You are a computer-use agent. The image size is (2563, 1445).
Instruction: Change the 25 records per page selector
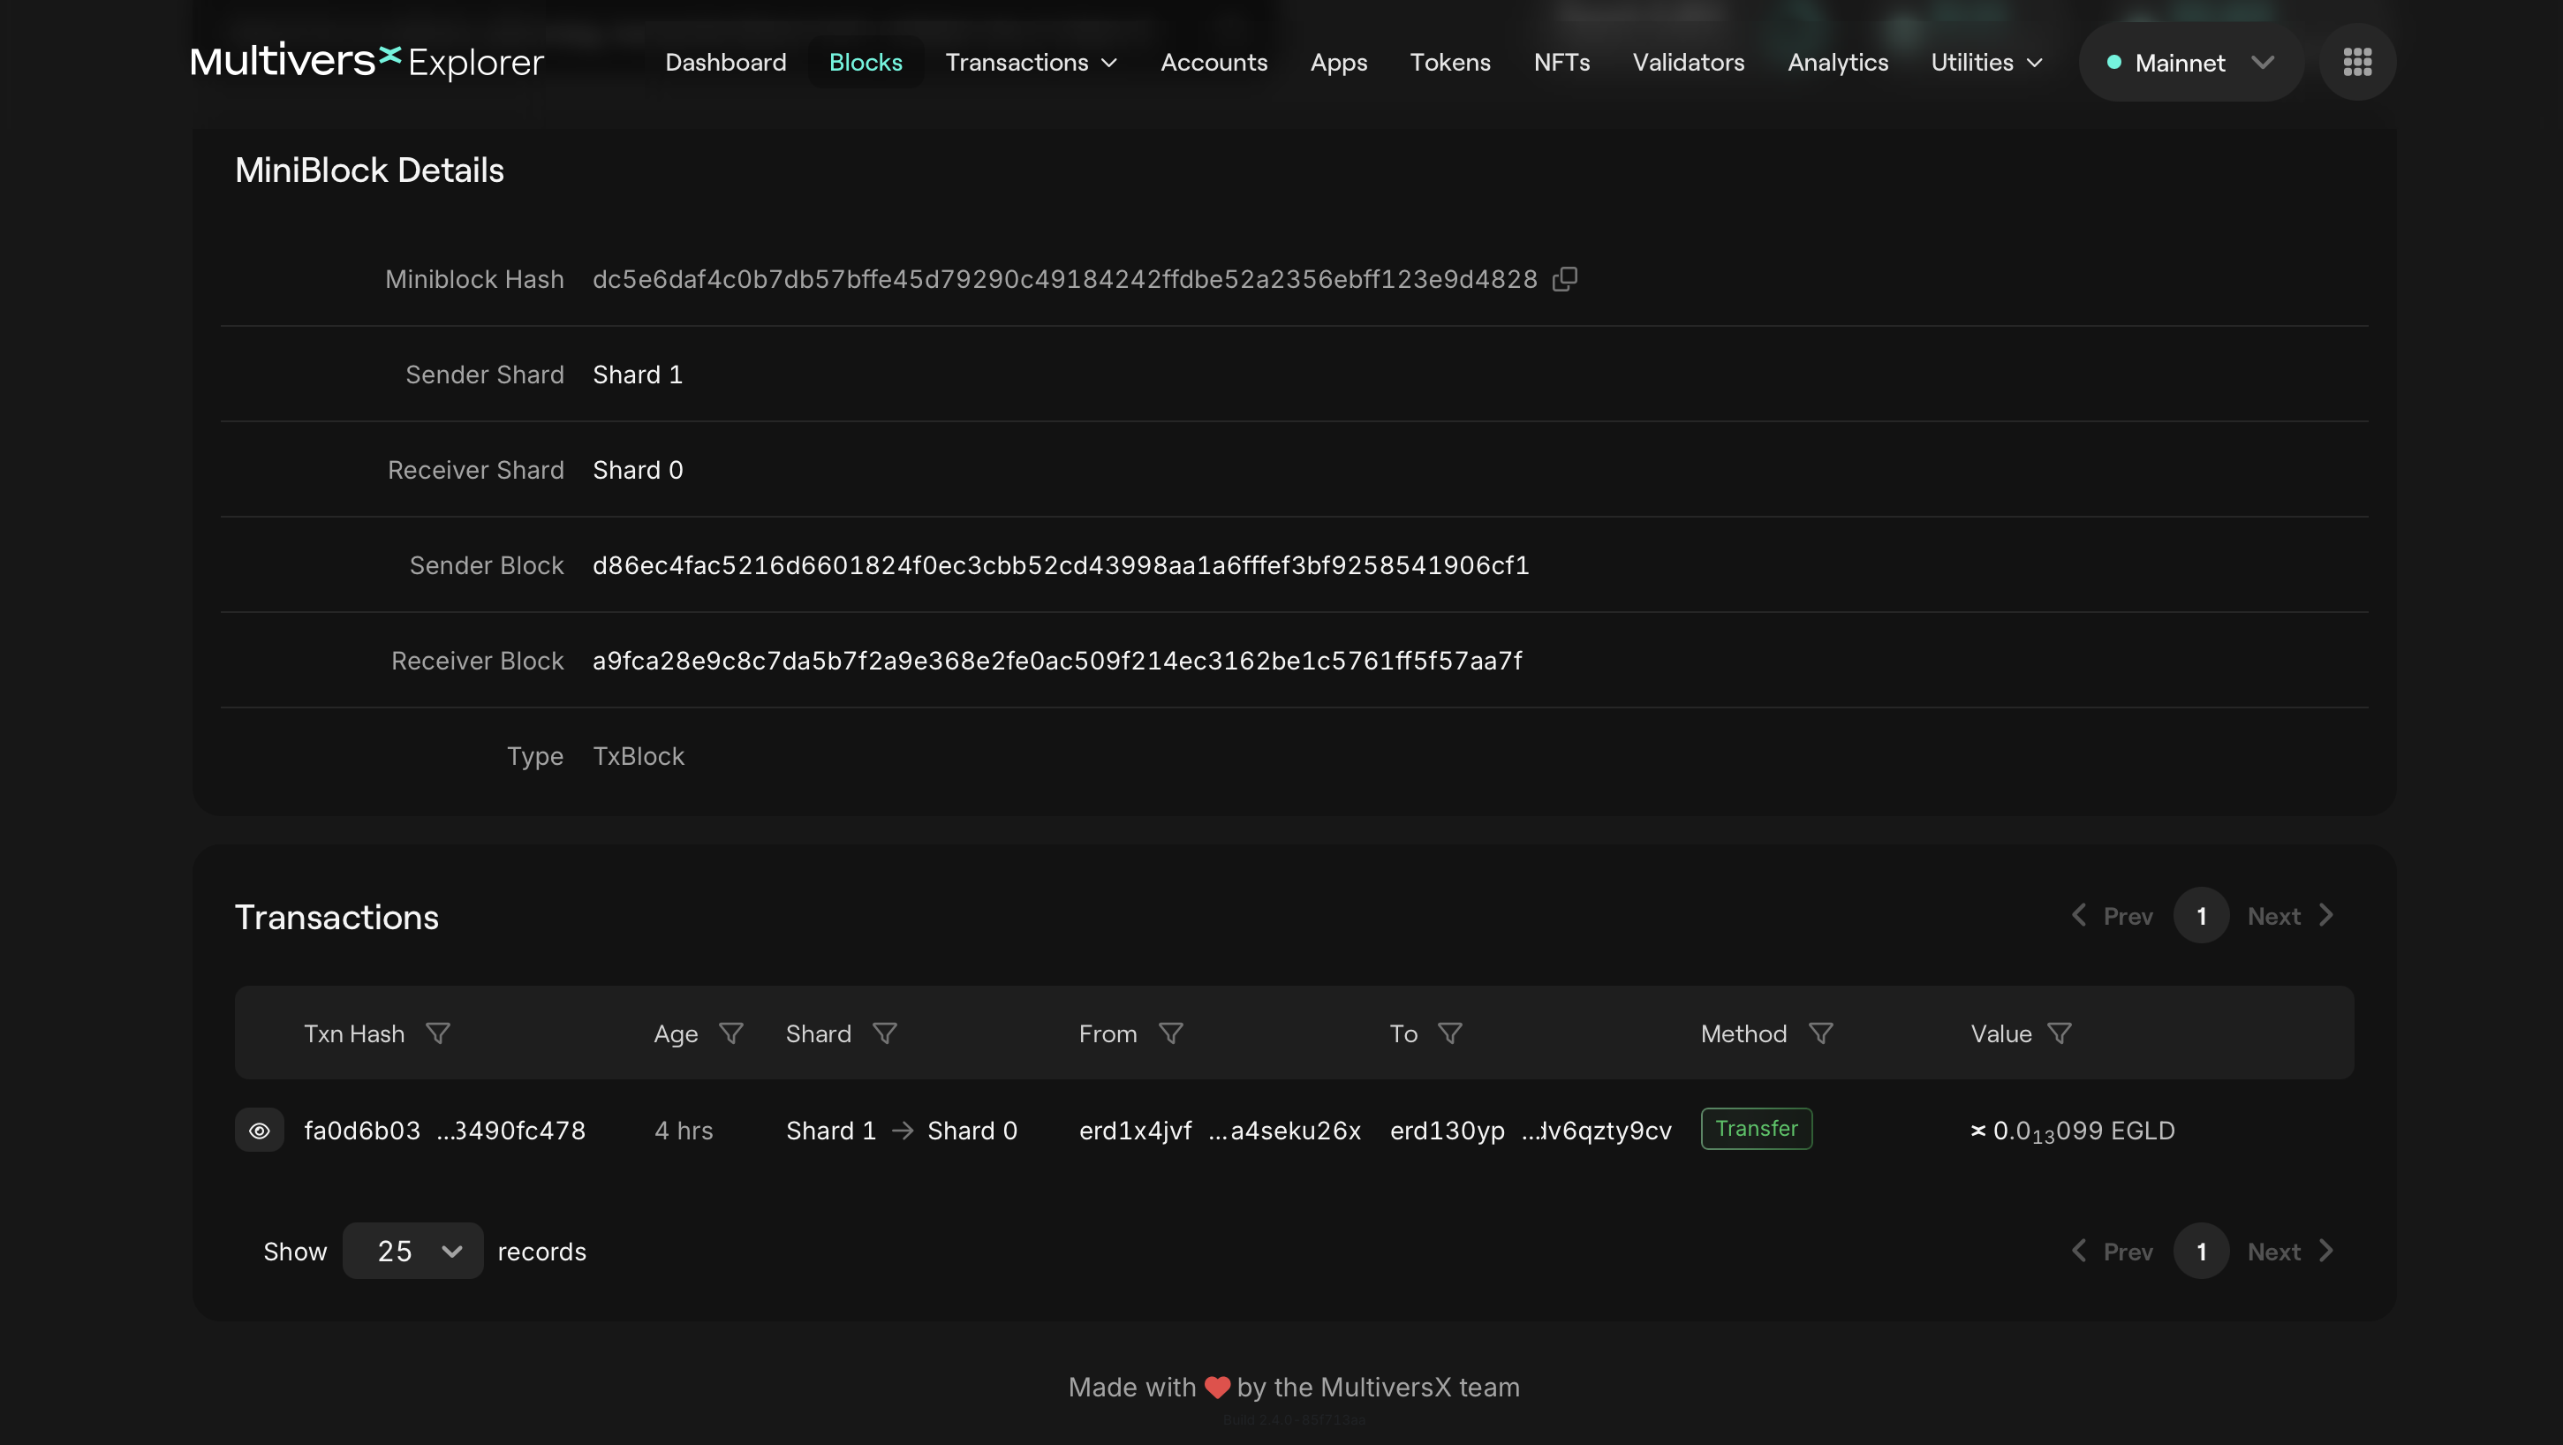click(x=413, y=1251)
